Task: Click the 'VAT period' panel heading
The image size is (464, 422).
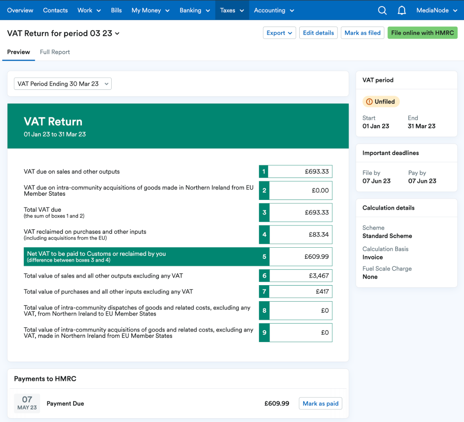Action: click(x=378, y=80)
